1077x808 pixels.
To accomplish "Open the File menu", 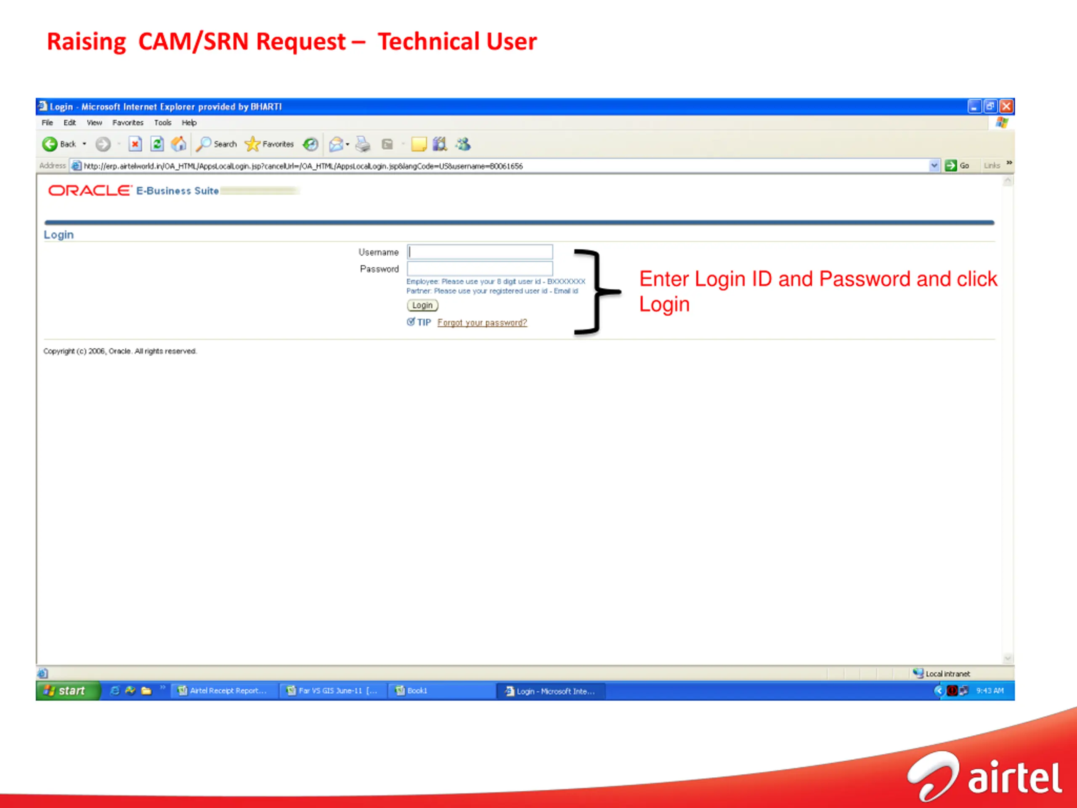I will 47,123.
